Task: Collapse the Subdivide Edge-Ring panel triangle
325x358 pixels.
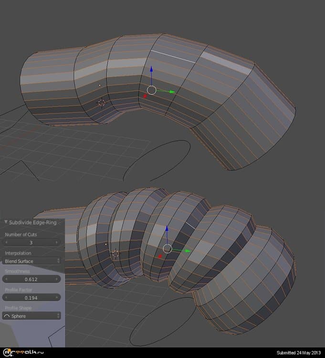Action: coord(5,222)
